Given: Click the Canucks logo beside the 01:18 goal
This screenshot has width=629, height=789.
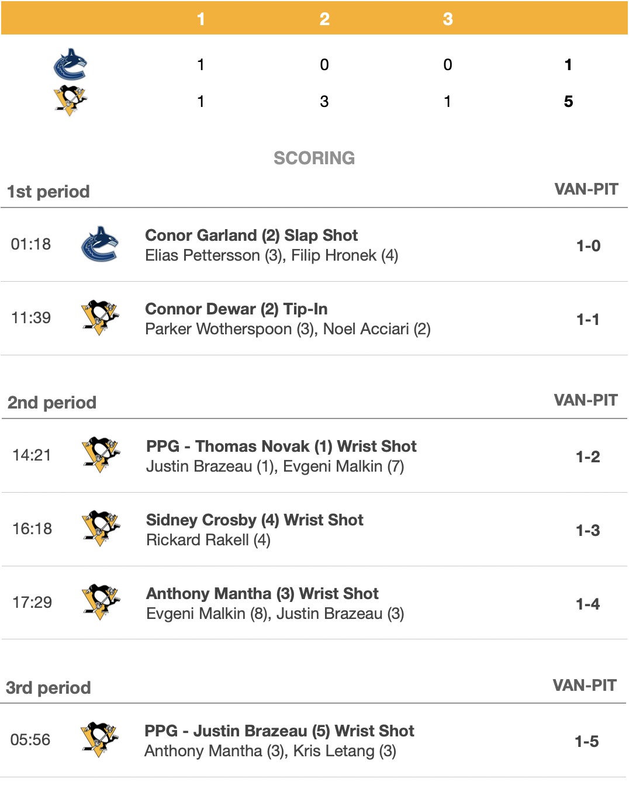Looking at the screenshot, I should pyautogui.click(x=100, y=244).
